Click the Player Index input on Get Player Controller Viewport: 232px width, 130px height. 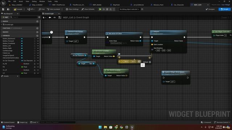(x=225, y=35)
